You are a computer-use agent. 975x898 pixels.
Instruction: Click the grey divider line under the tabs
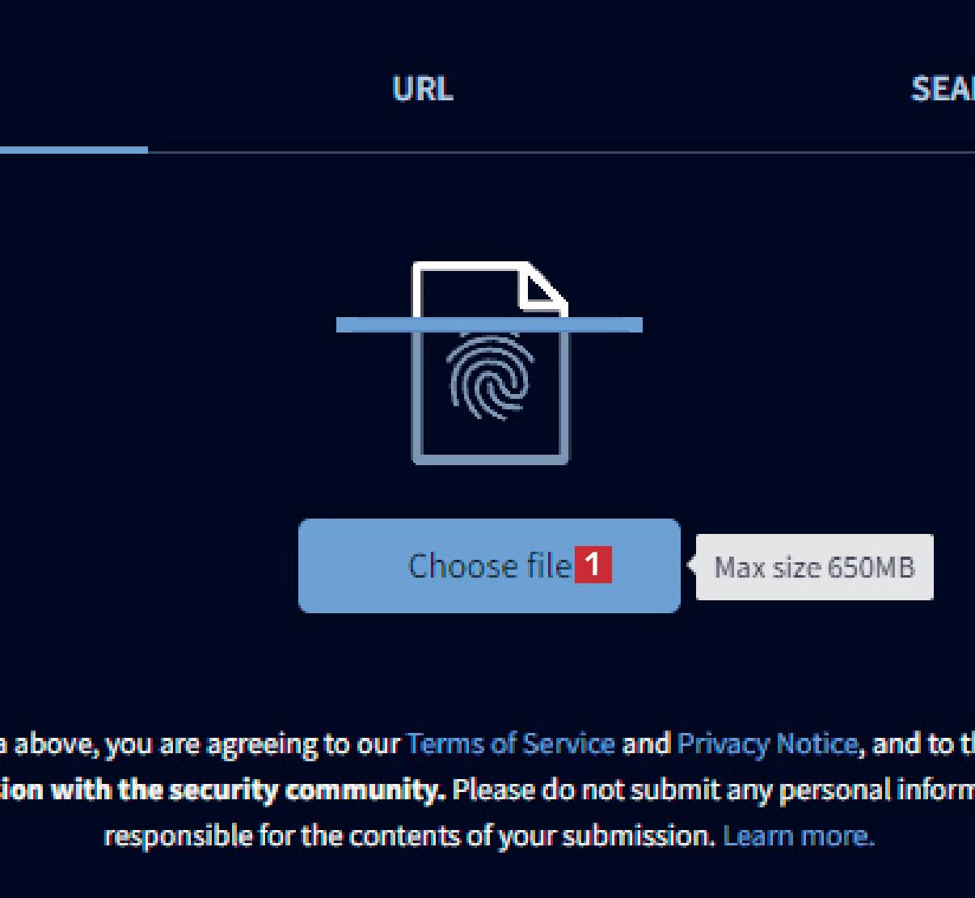(566, 152)
